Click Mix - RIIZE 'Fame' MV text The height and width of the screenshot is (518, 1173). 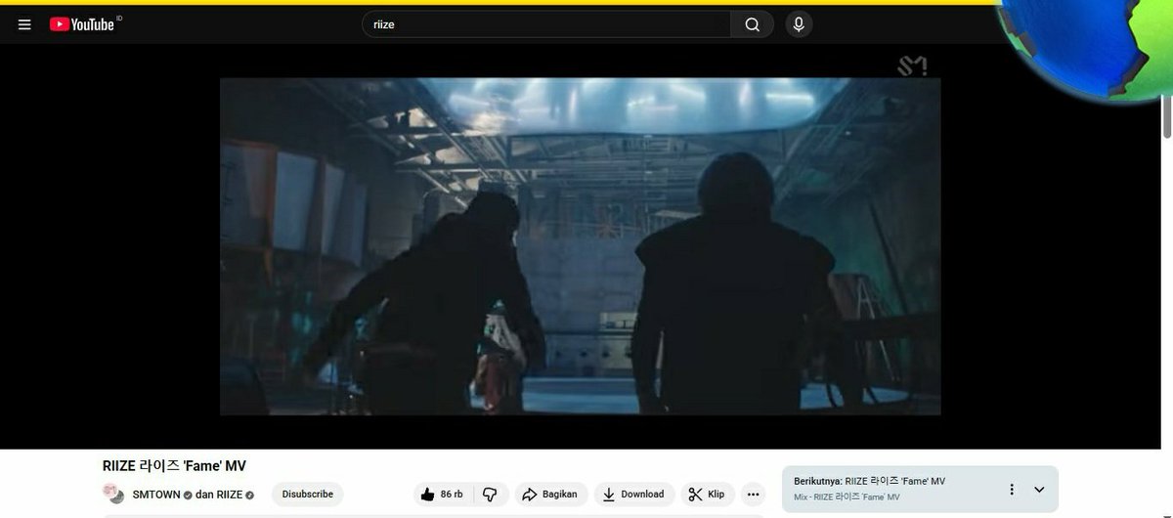[847, 497]
